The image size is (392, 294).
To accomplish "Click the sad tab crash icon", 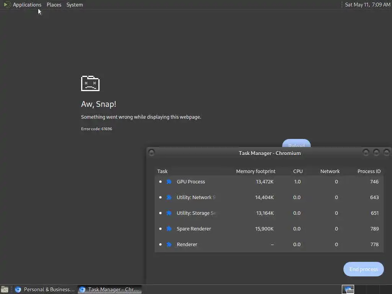I will coord(90,83).
